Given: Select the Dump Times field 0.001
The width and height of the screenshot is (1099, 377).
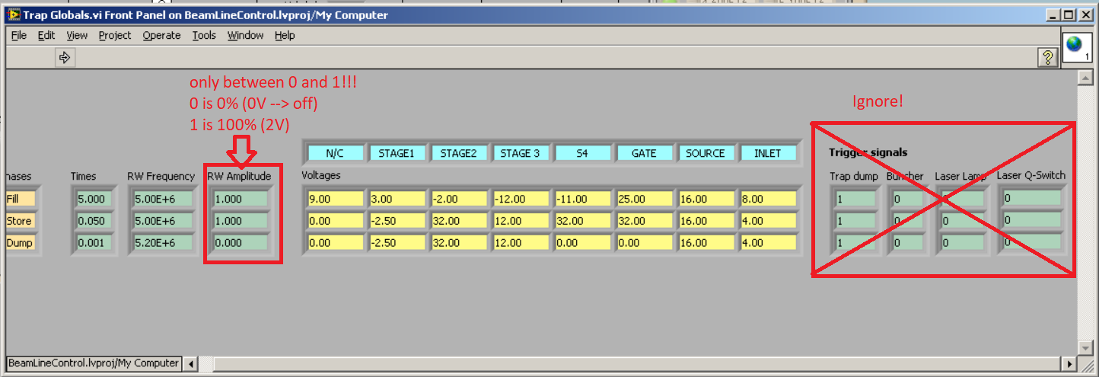Looking at the screenshot, I should [94, 243].
